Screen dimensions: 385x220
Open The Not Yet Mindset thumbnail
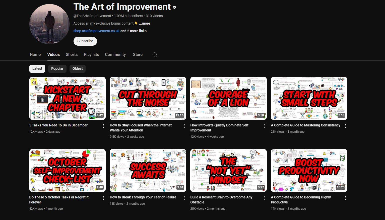pos(228,171)
